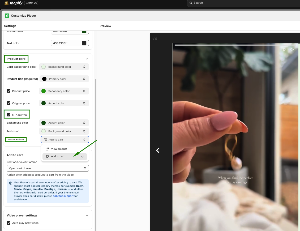
Task: Click the previous video arrow in preview
Action: pos(158,150)
